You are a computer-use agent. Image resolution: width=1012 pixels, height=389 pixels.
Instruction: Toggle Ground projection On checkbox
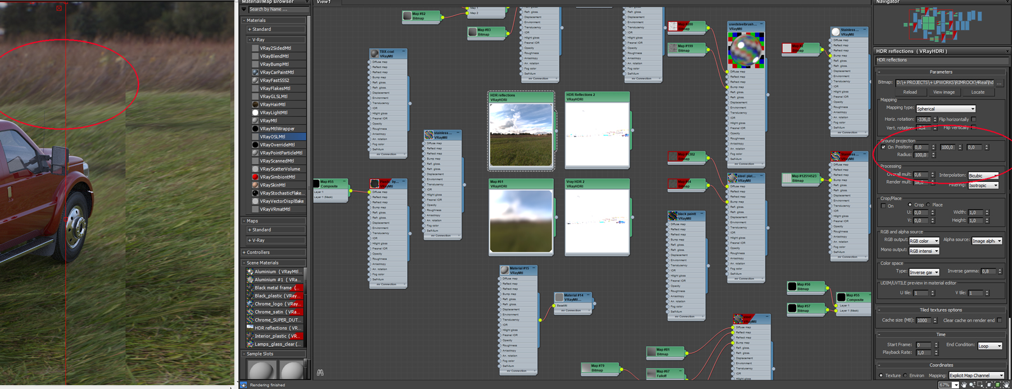[x=883, y=147]
